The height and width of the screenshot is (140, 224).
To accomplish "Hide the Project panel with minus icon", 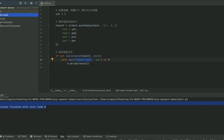I will point(36,3).
